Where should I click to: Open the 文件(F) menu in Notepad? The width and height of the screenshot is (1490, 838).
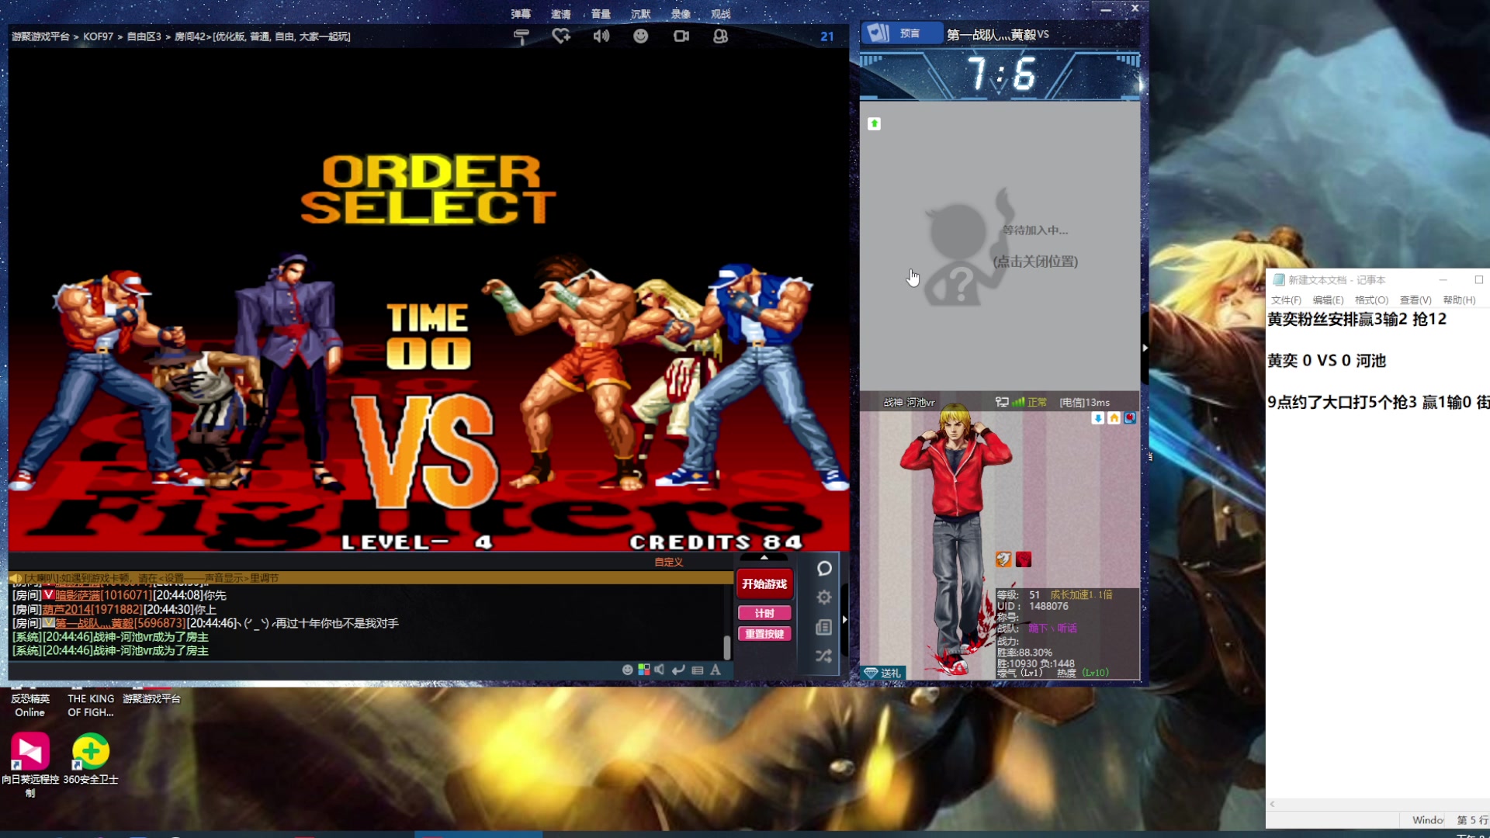pyautogui.click(x=1286, y=300)
